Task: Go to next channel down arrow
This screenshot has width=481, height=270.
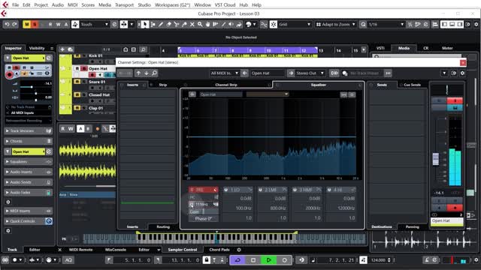Action: 147,73
